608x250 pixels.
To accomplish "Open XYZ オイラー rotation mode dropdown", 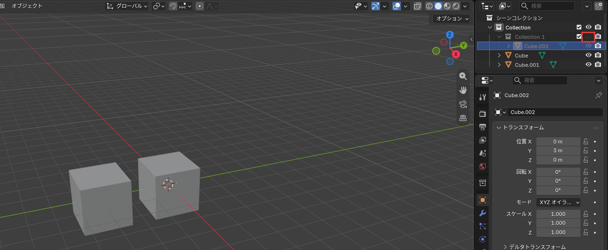I will [x=558, y=202].
